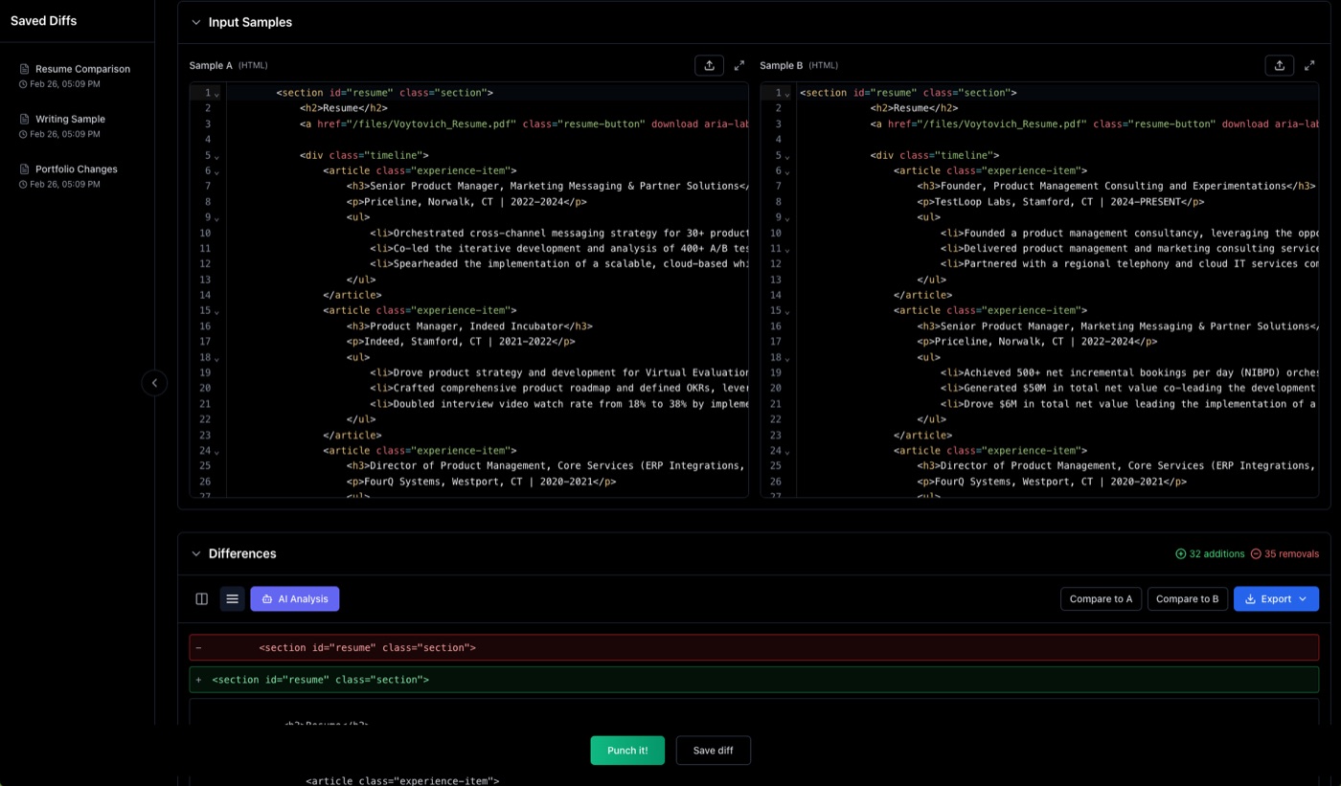Click the Compare to A button
This screenshot has height=786, width=1341.
coord(1101,599)
